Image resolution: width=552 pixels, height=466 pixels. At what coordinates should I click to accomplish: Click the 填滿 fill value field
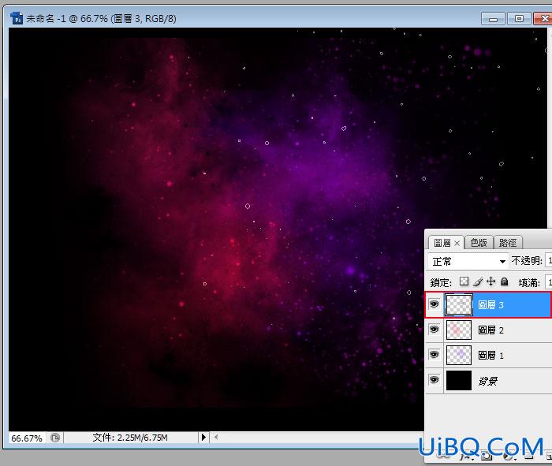click(x=549, y=282)
